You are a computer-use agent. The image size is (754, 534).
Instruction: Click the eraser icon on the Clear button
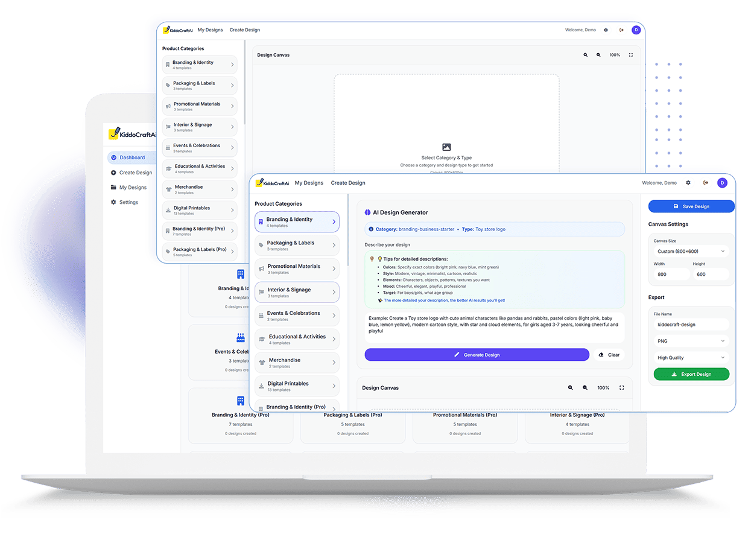601,355
